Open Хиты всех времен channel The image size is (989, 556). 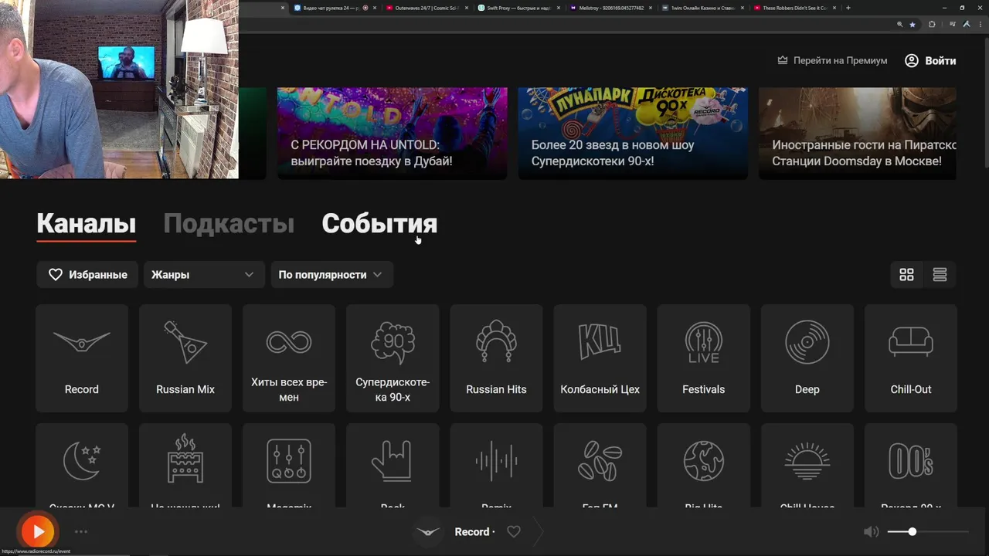[x=289, y=358]
